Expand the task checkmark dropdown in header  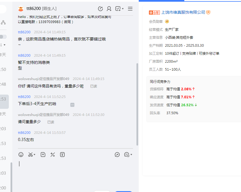pos(123,9)
